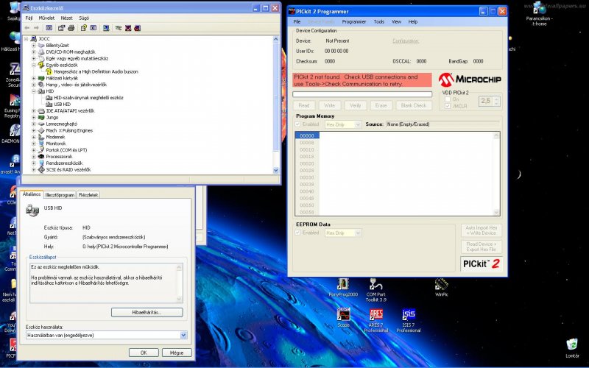
Task: Open the Nézet menu in Eszközkezelő
Action: pyautogui.click(x=66, y=18)
